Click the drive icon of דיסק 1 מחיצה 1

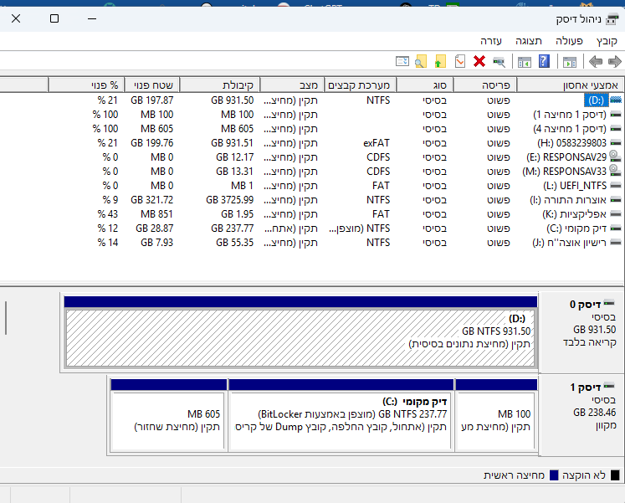pyautogui.click(x=616, y=115)
